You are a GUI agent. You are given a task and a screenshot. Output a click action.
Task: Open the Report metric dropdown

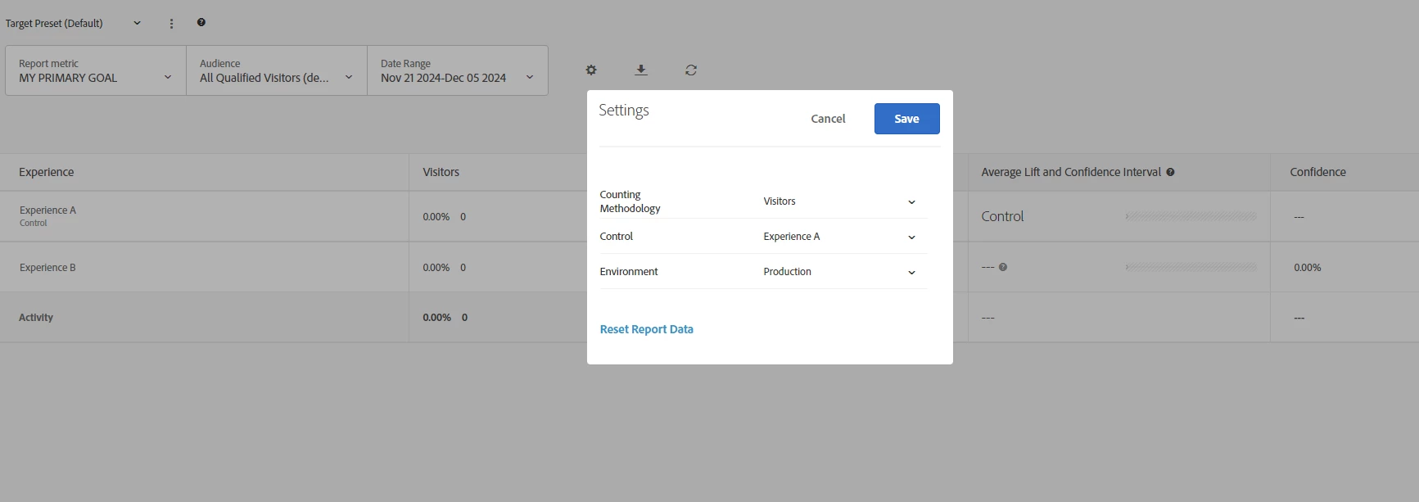tap(96, 70)
